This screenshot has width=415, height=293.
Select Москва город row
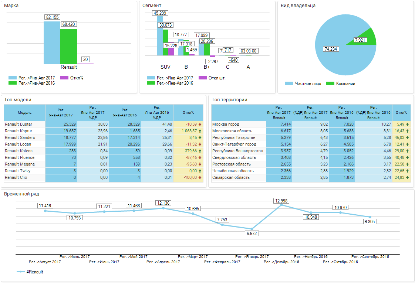[311, 124]
